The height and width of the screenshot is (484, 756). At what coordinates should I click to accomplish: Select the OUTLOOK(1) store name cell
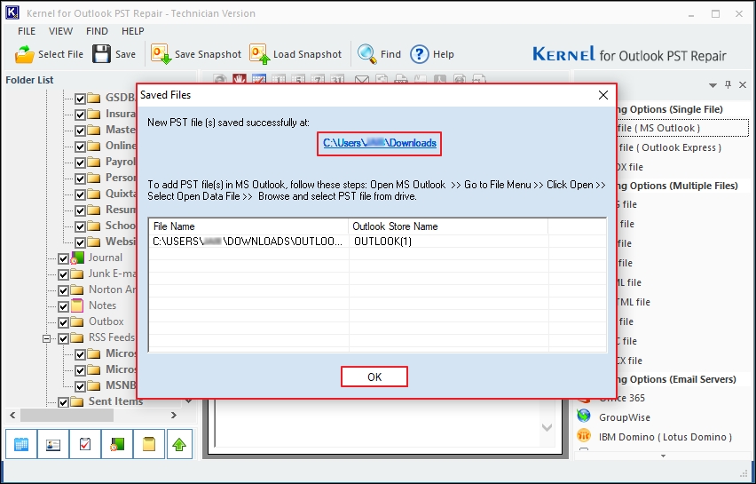(x=382, y=242)
